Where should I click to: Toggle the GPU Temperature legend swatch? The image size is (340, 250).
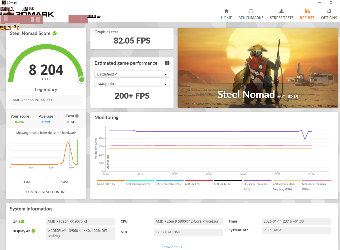169,181
